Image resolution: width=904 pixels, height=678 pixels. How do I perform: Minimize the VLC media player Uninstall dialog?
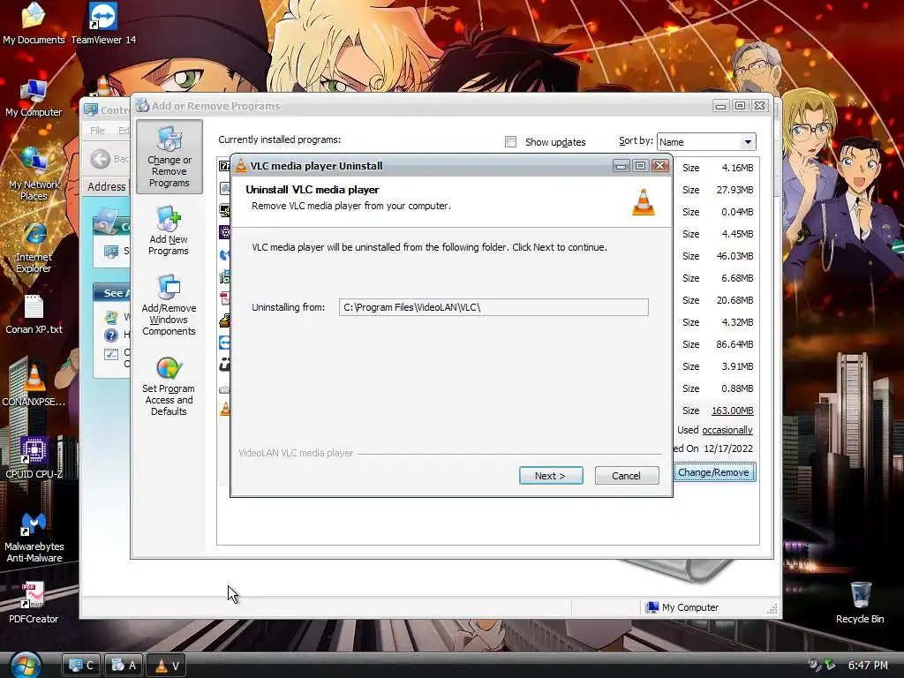coord(621,166)
